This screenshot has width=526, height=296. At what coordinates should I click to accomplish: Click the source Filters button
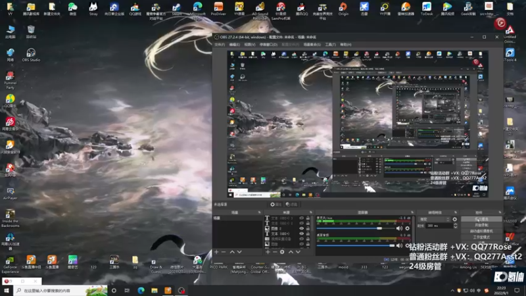coord(291,205)
